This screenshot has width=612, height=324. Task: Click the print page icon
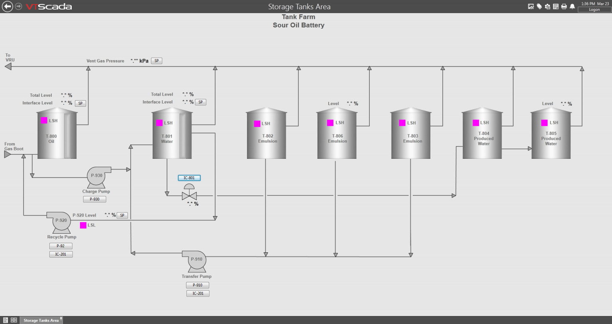pyautogui.click(x=563, y=6)
